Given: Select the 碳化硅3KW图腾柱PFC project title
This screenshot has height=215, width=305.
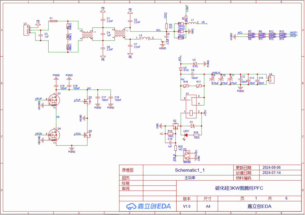Looking at the screenshot, I should coord(239,188).
